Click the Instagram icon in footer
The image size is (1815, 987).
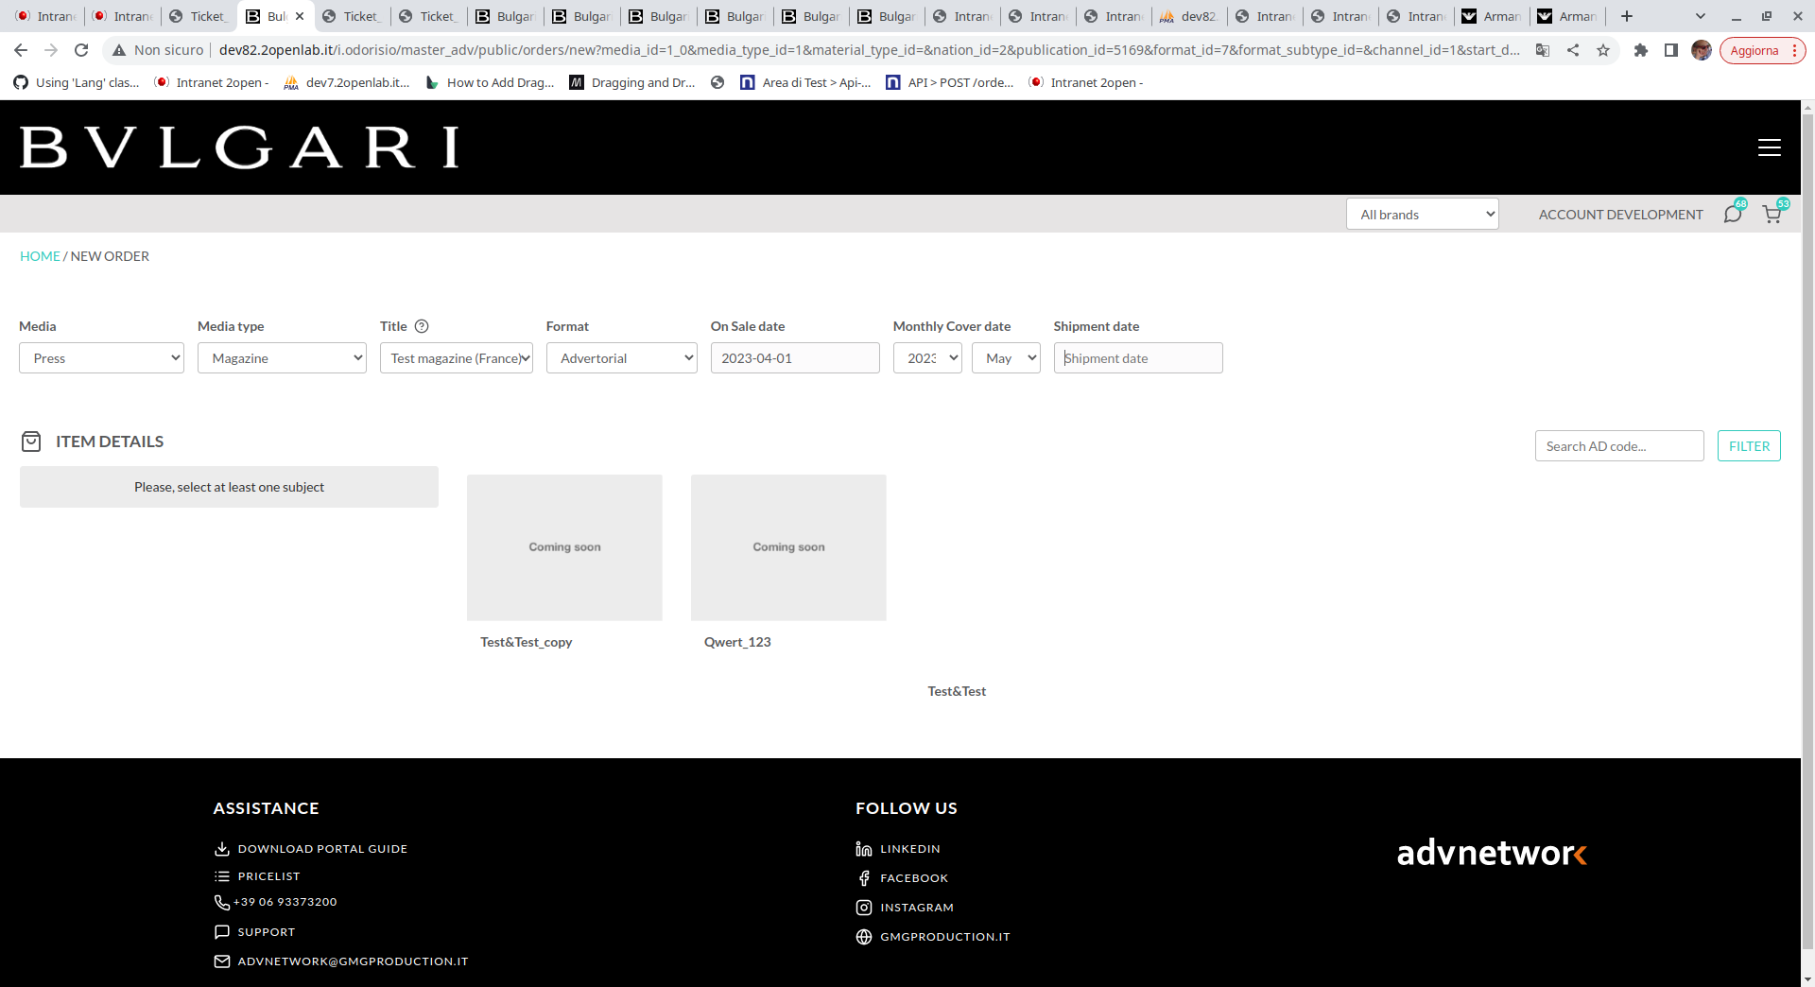pyautogui.click(x=864, y=908)
